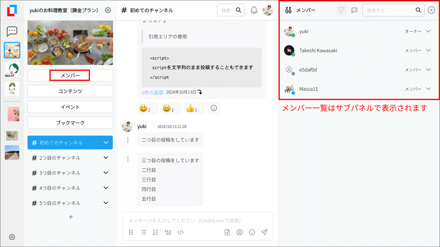Open the イベント section
Viewport: 440px width, 247px height.
coord(70,107)
